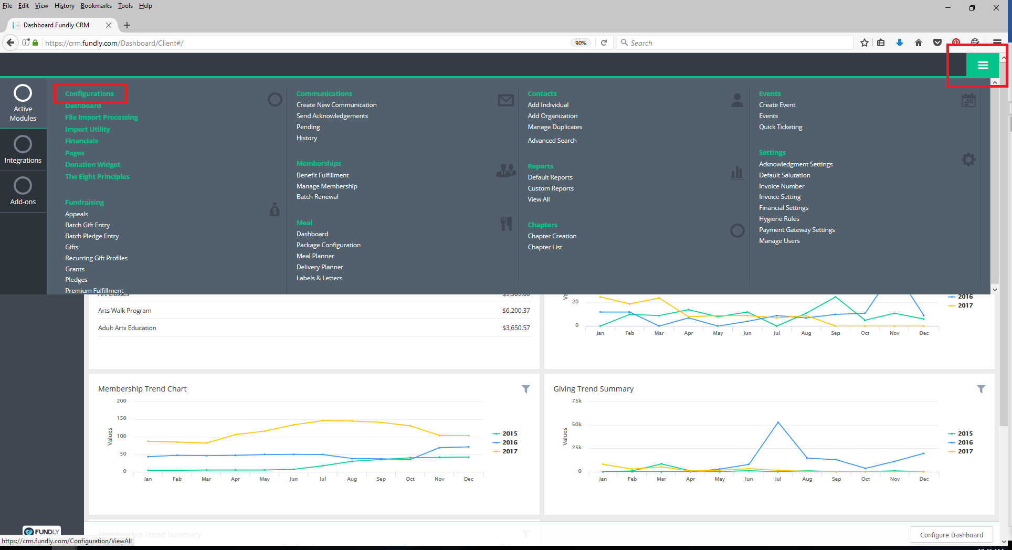Open the History menu

pyautogui.click(x=65, y=6)
